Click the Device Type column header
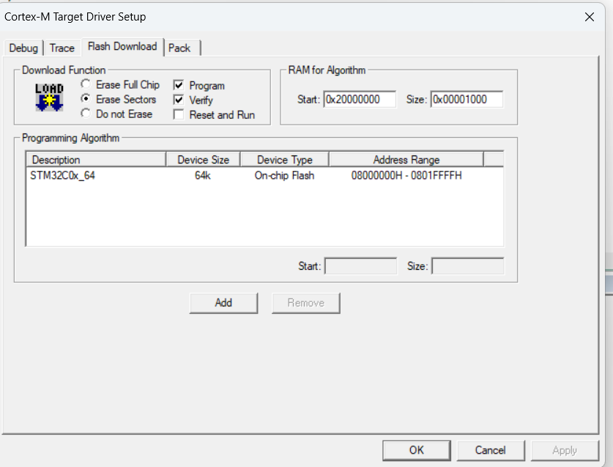 pos(285,160)
